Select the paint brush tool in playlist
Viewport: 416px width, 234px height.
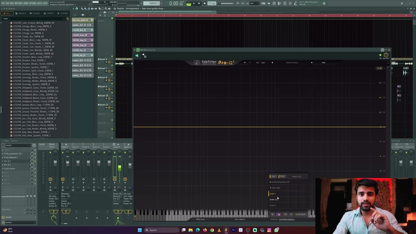pyautogui.click(x=85, y=9)
